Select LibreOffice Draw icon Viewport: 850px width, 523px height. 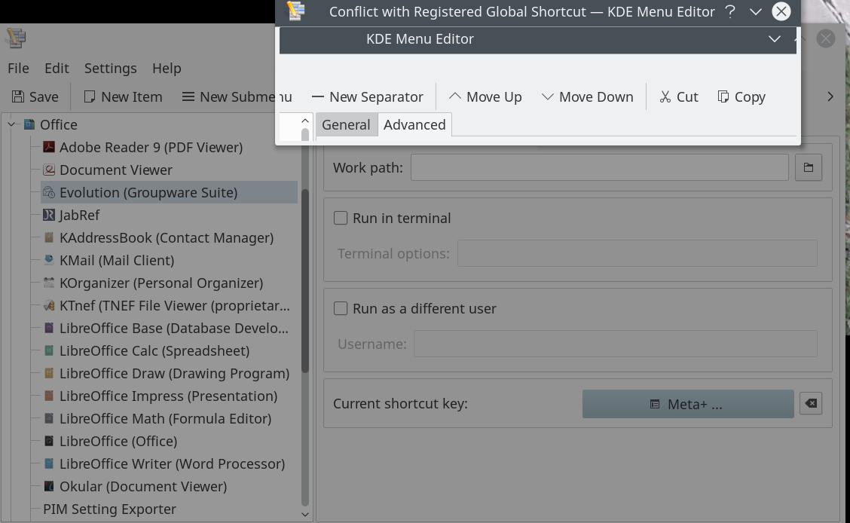[49, 374]
